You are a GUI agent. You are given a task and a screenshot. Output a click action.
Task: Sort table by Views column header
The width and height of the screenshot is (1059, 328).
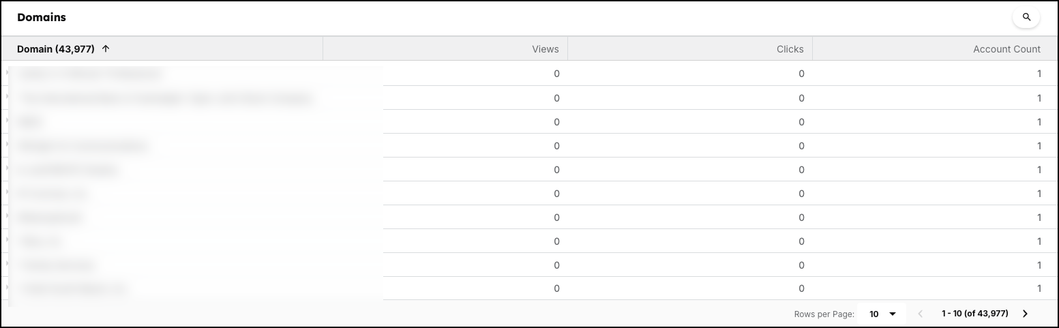(x=545, y=49)
